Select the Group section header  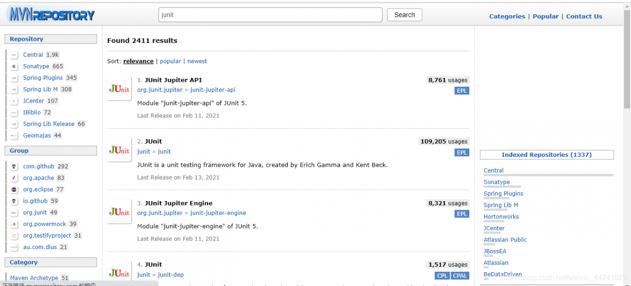(51, 151)
